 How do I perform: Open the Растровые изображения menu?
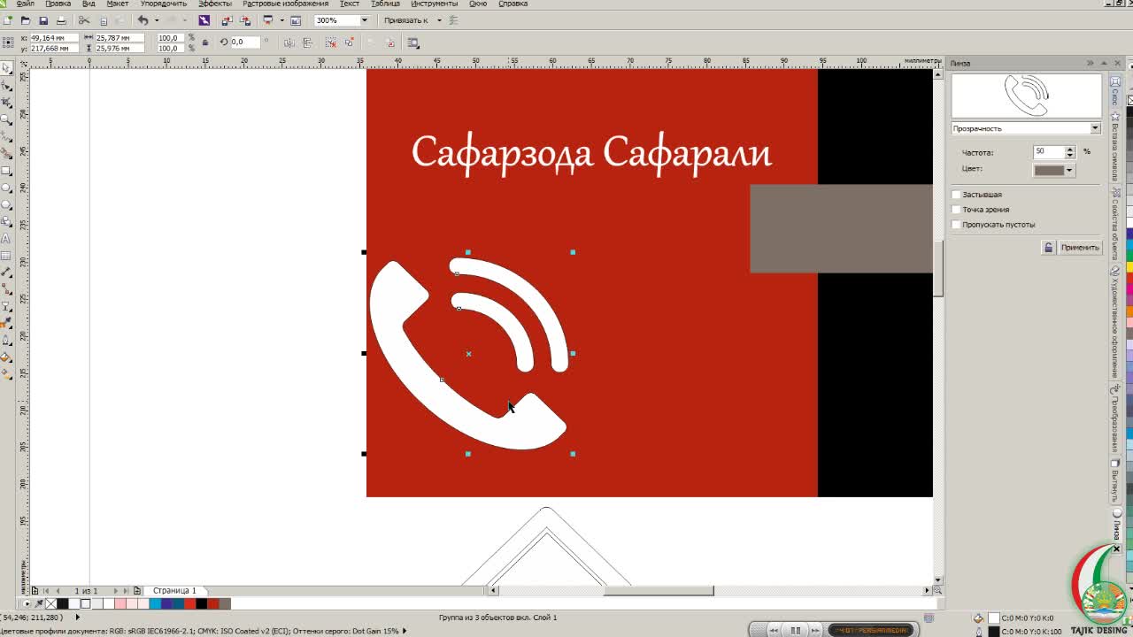pyautogui.click(x=286, y=4)
